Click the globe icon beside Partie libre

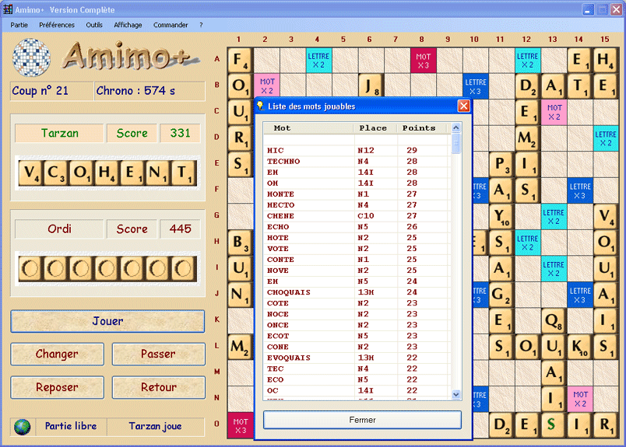click(22, 427)
